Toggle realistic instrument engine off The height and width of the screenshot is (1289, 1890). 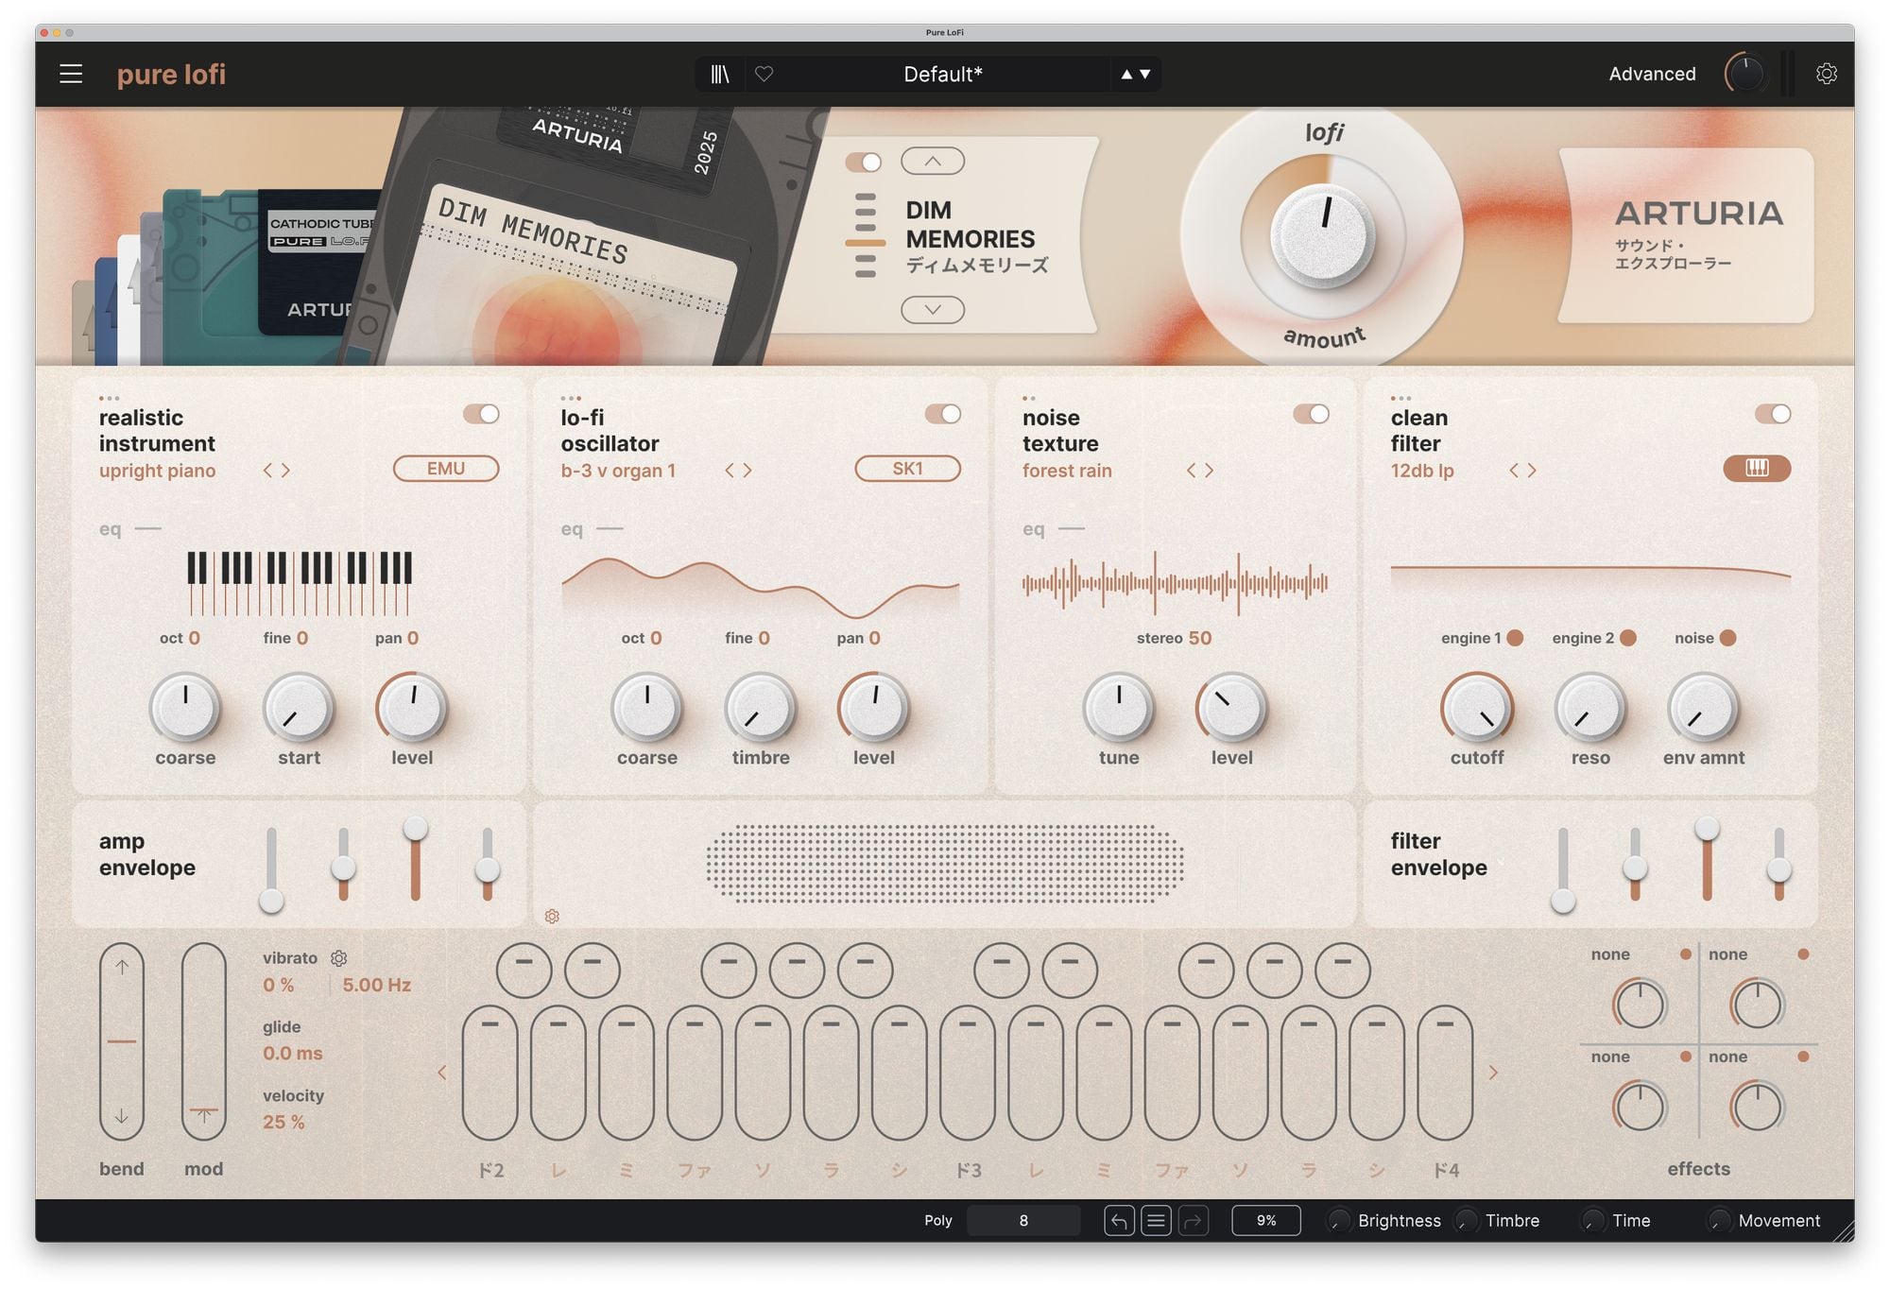pos(481,414)
